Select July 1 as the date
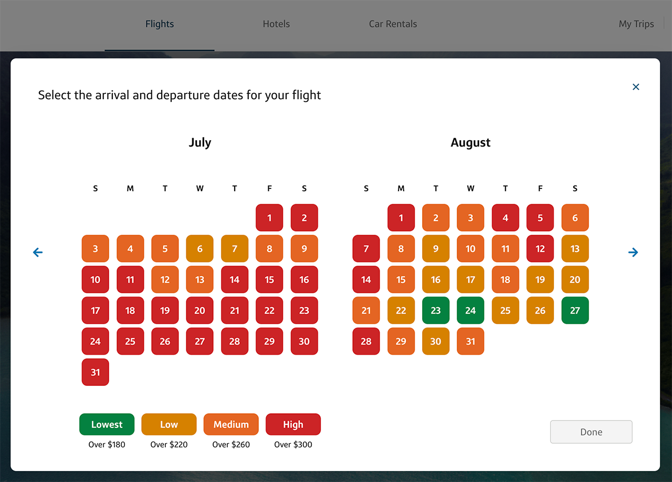 click(x=269, y=218)
